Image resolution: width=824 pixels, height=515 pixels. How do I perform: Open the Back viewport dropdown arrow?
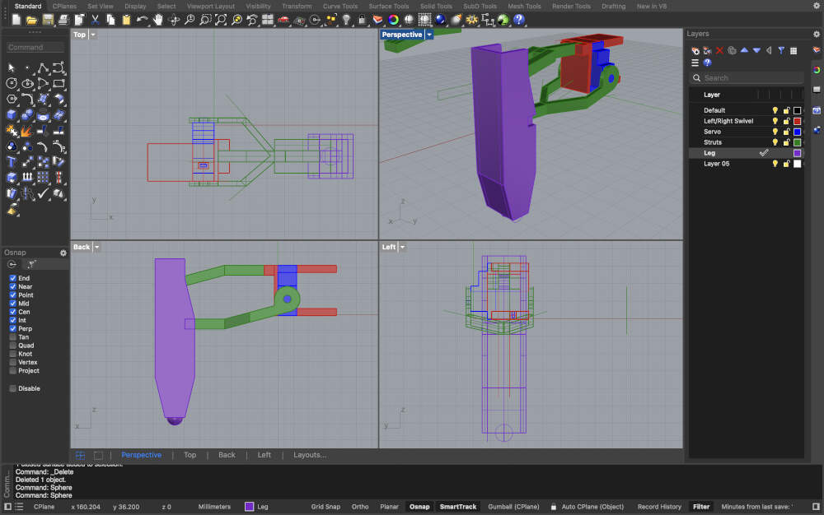point(96,247)
